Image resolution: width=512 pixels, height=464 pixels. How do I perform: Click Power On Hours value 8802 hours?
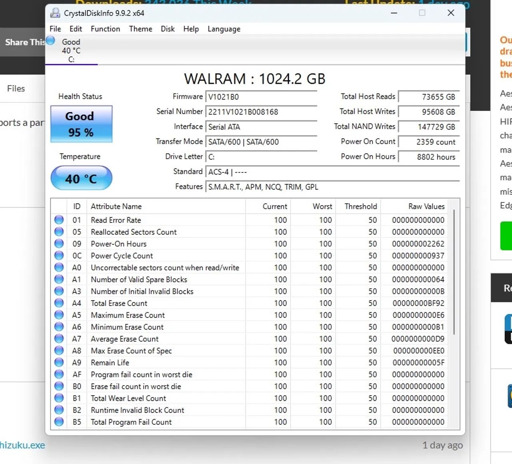[x=429, y=157]
